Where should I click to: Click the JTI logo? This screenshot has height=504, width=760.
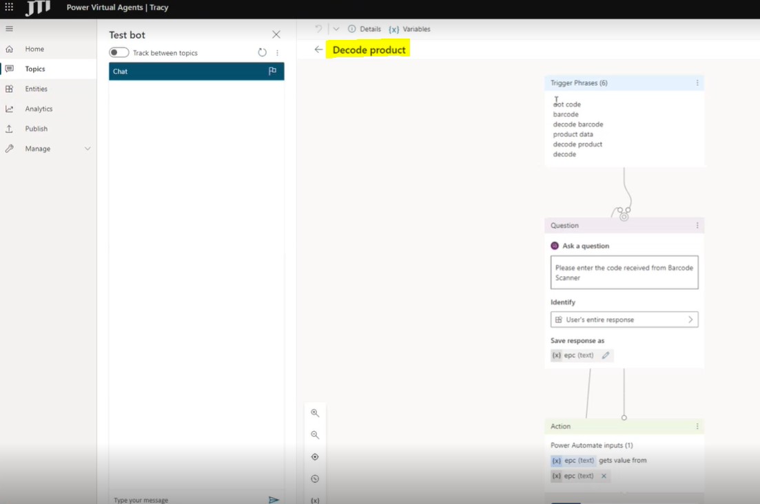(x=39, y=8)
